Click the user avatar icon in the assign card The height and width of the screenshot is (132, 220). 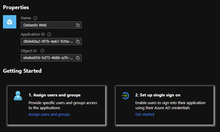tap(18, 96)
